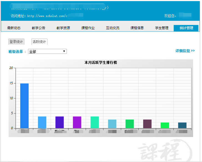202x162 pixels.
Task: Select the 活跃统计 sub-tab
Action: click(39, 42)
